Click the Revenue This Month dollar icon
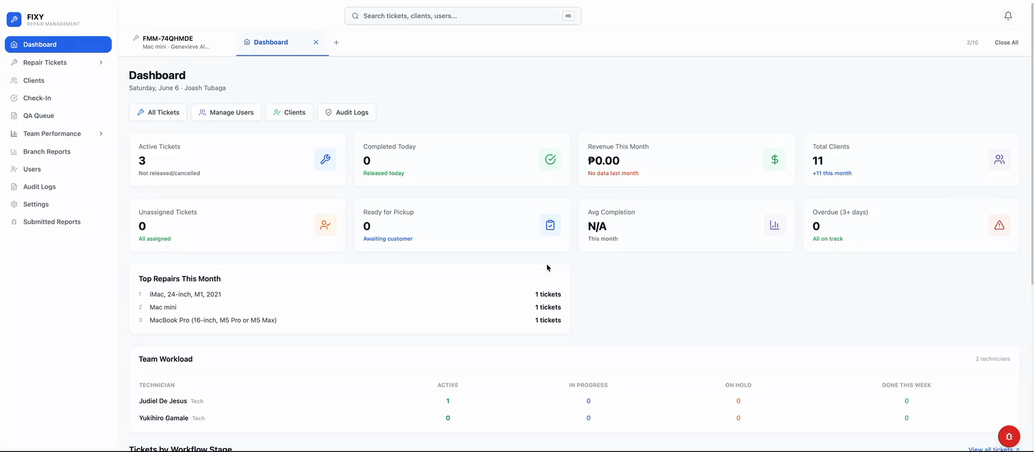The height and width of the screenshot is (452, 1034). 774,159
